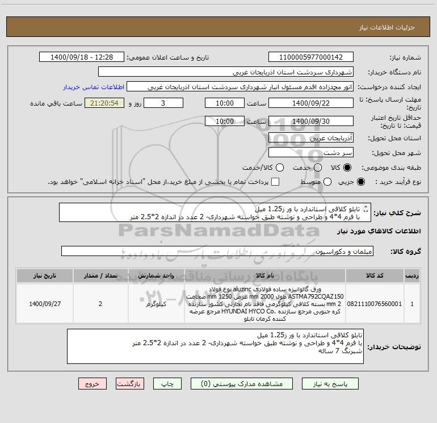The height and width of the screenshot is (423, 437).
Task: Click the چاپ print button
Action: pos(167,384)
